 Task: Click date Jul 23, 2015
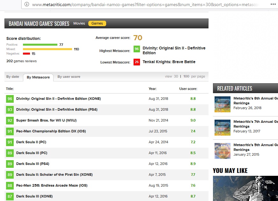[158, 131]
